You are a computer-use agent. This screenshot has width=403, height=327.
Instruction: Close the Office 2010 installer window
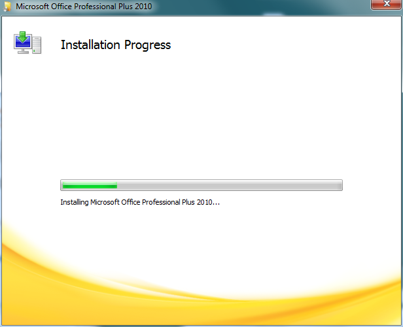click(x=386, y=4)
